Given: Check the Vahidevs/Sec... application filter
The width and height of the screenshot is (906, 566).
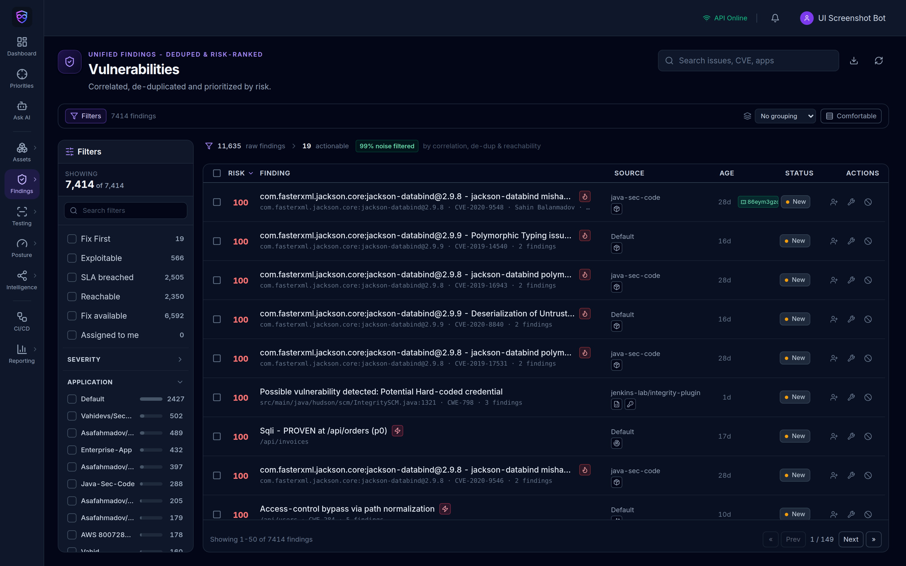Looking at the screenshot, I should coord(72,416).
